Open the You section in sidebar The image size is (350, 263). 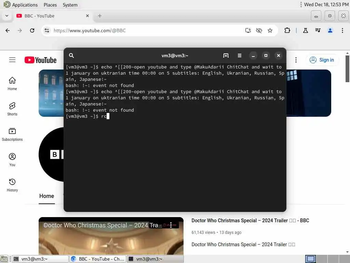coord(12,160)
